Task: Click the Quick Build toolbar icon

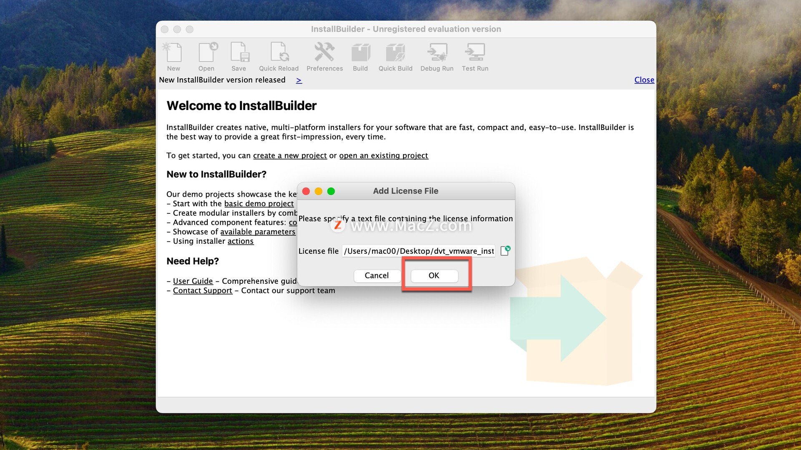Action: [x=395, y=57]
